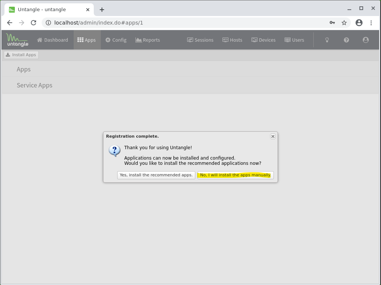
Task: View site information icon in address bar
Action: point(48,23)
